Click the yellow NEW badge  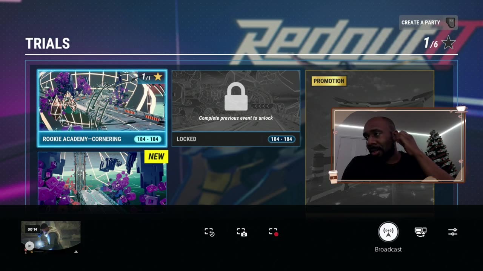tap(156, 157)
